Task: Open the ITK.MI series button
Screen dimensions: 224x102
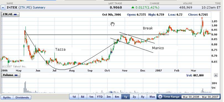Action: 10,14
